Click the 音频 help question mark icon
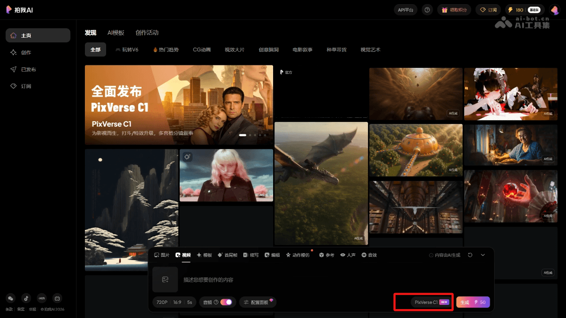Viewport: 566px width, 318px height. click(216, 302)
